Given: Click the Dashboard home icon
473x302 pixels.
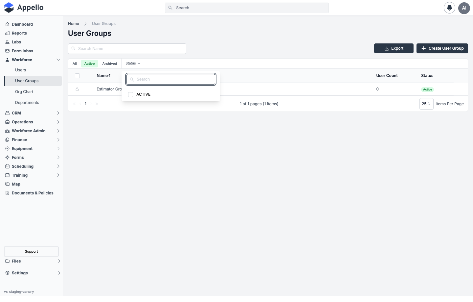Looking at the screenshot, I should [x=7, y=24].
